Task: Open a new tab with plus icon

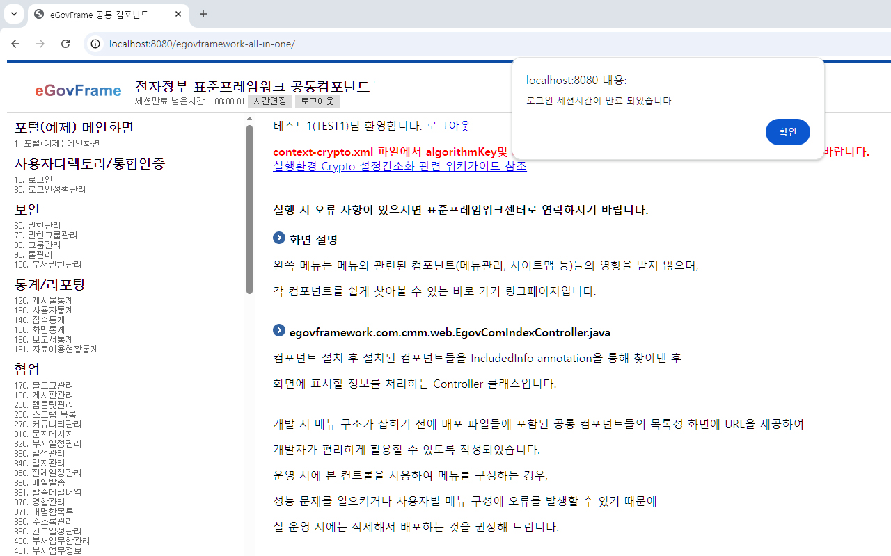Action: pyautogui.click(x=203, y=14)
